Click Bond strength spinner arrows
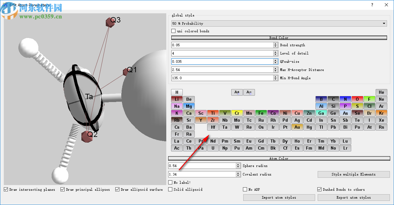Image resolution: width=394 pixels, height=205 pixels. [x=276, y=45]
